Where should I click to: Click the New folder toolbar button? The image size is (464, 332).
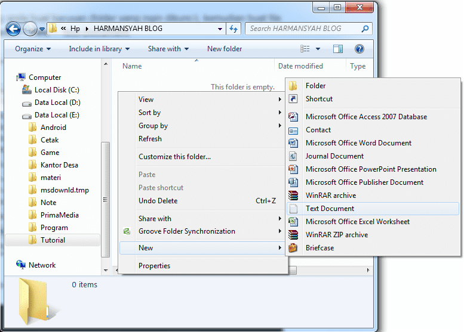[x=225, y=49]
